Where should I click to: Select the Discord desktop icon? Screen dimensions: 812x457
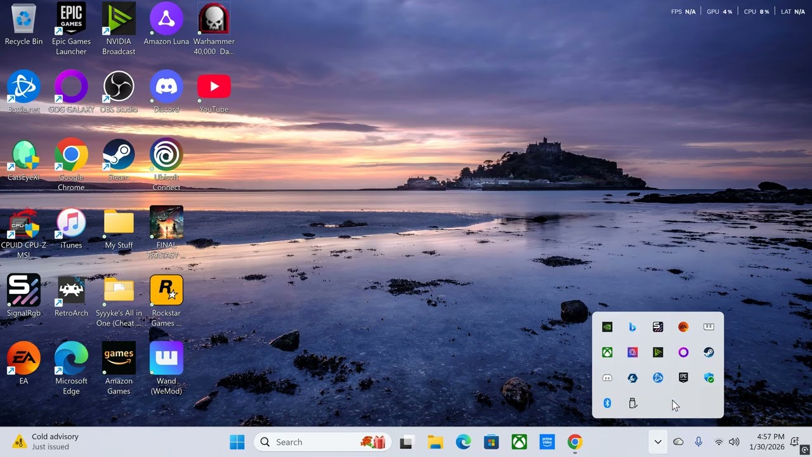pos(166,92)
